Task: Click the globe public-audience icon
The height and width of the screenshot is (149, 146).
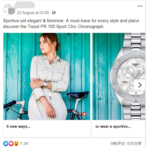Action: pyautogui.click(x=54, y=13)
